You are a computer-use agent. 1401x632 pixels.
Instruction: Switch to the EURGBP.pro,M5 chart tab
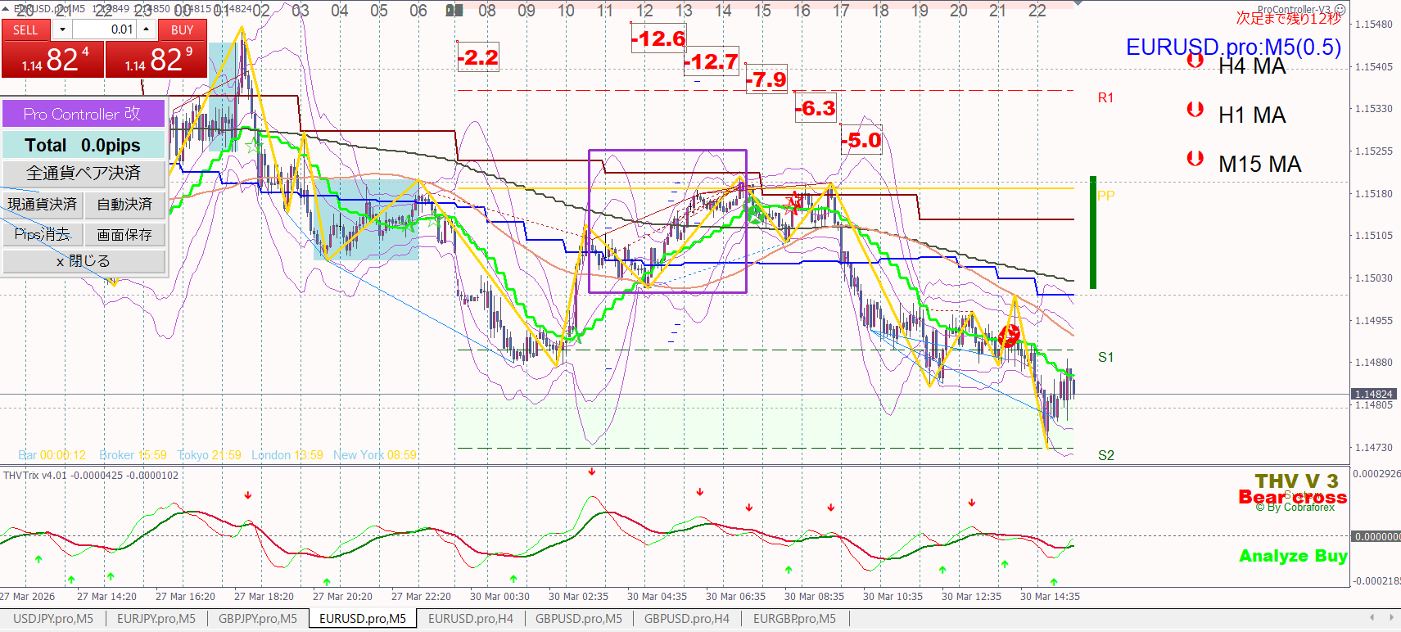pos(794,619)
